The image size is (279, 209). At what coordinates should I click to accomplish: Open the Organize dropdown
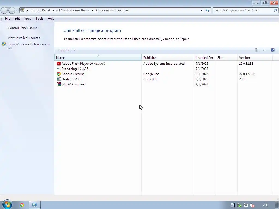click(67, 50)
